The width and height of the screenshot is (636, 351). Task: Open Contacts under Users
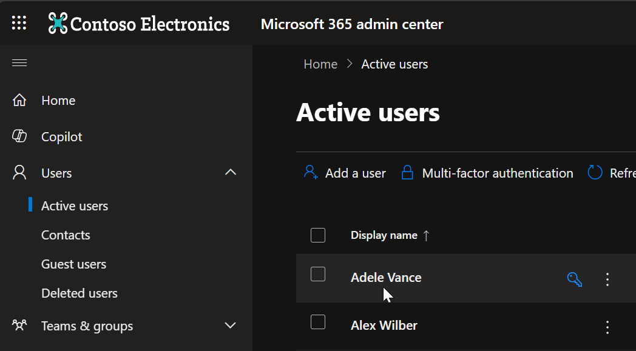(x=66, y=235)
